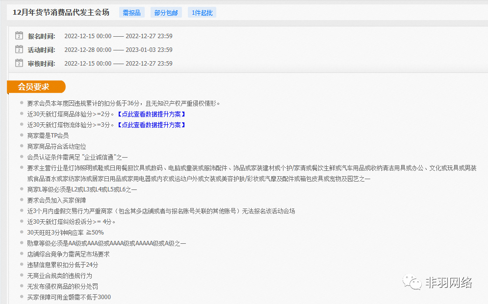The height and width of the screenshot is (304, 488).
Task: Click the 活动时间 date range text
Action: 118,50
